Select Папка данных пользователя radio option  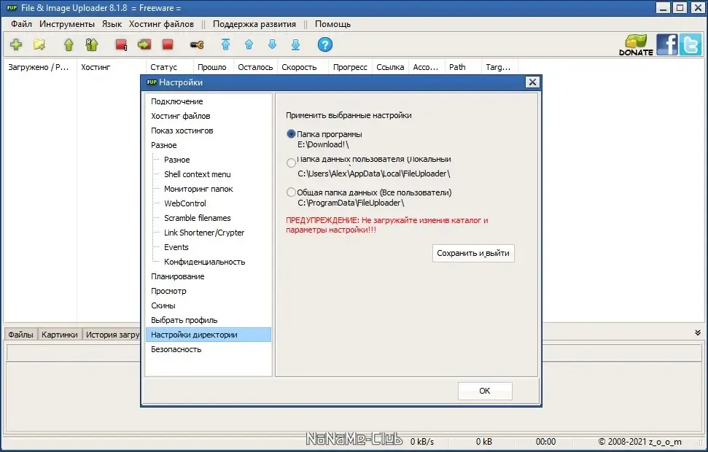[291, 163]
